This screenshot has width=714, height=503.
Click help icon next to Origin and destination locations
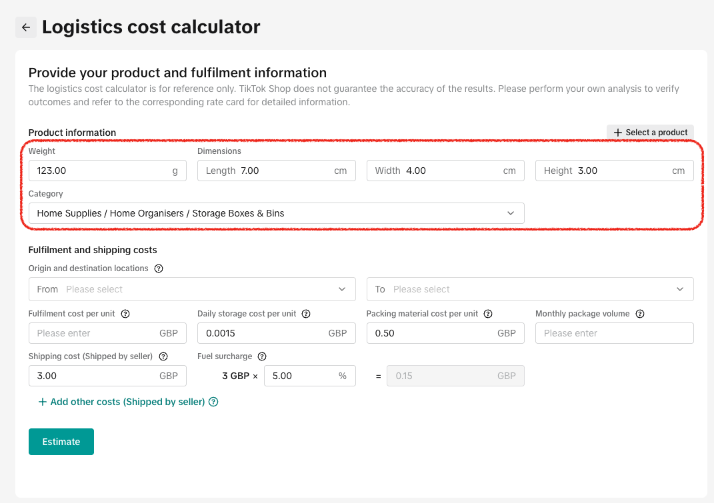coord(159,268)
